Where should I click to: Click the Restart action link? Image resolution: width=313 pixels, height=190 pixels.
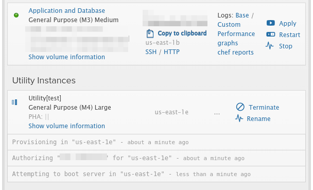290,34
